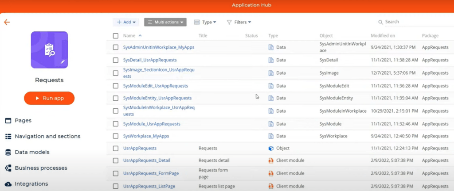The image size is (454, 191).
Task: Check the SysModuleEdit_UsrAppRequests row checkbox
Action: [116, 86]
